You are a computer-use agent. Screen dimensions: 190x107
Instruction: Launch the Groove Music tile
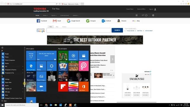[x=73, y=56]
